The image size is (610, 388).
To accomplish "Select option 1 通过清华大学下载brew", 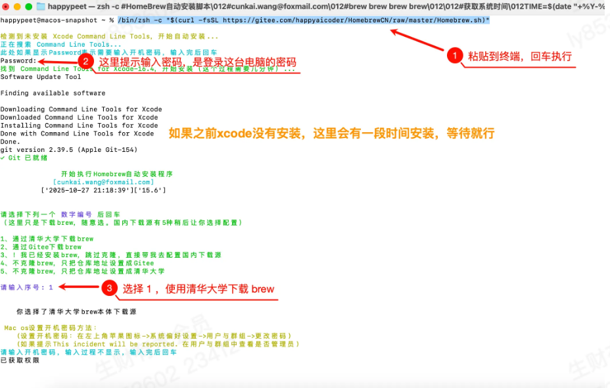I will coord(47,239).
